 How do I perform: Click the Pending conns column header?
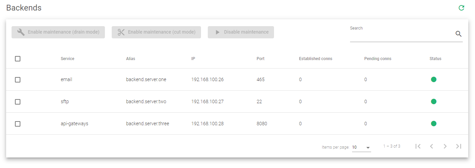pyautogui.click(x=378, y=59)
